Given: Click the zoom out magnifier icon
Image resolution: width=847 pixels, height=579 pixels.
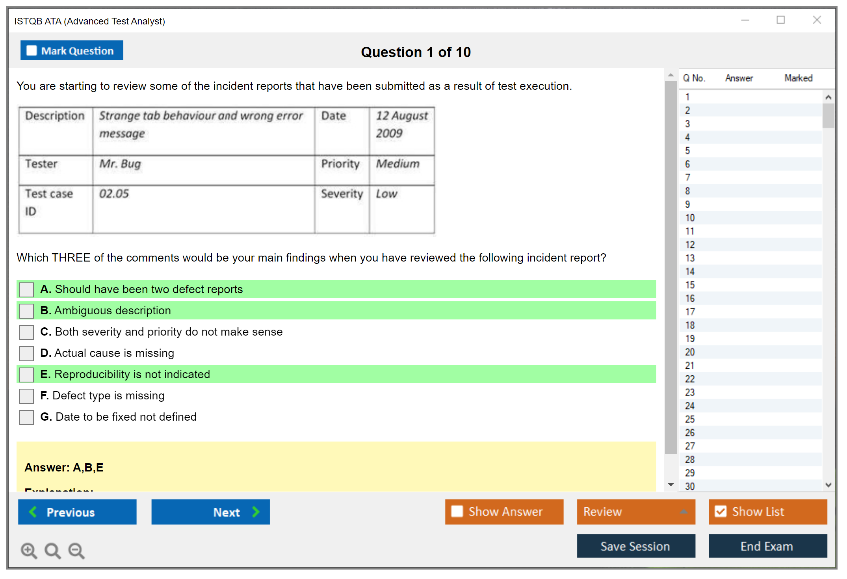Looking at the screenshot, I should (76, 550).
